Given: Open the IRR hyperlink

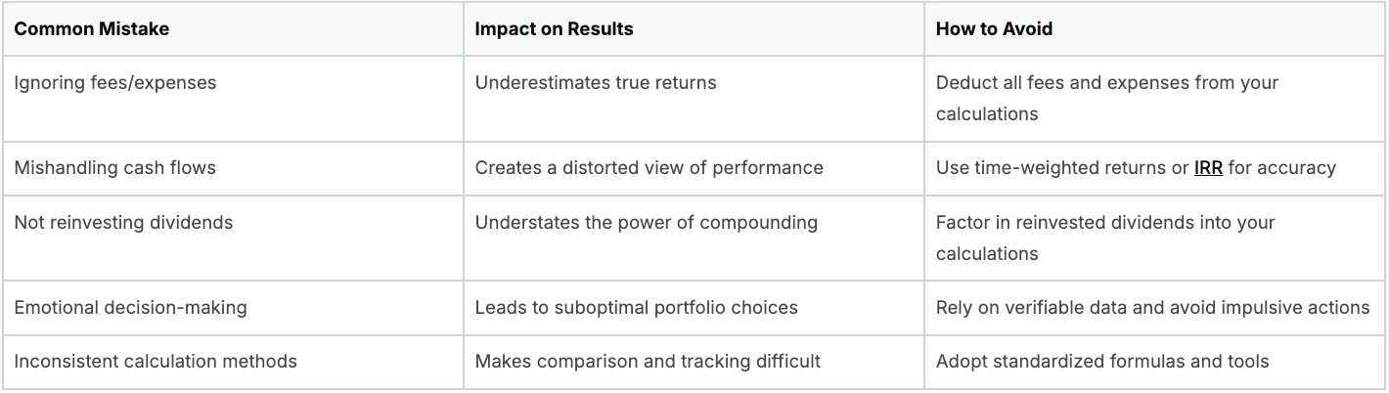Looking at the screenshot, I should click(x=1209, y=167).
